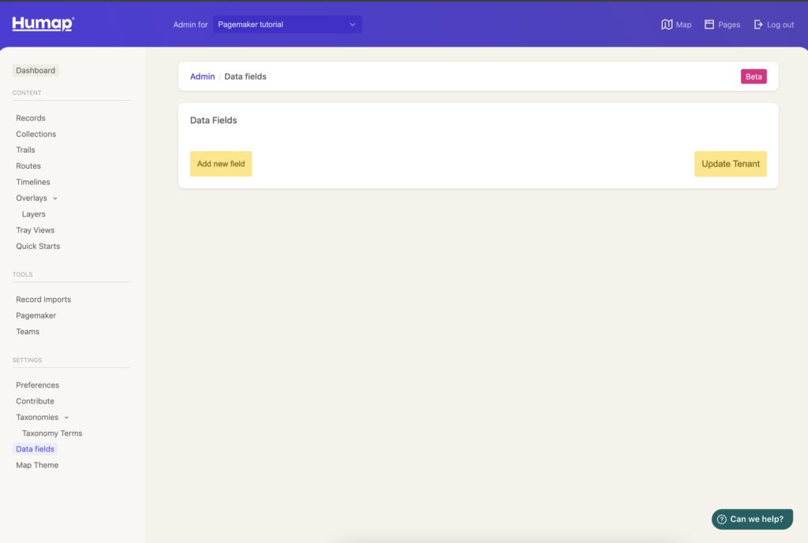Open the Pages icon in header
Image resolution: width=808 pixels, height=543 pixels.
(x=709, y=24)
